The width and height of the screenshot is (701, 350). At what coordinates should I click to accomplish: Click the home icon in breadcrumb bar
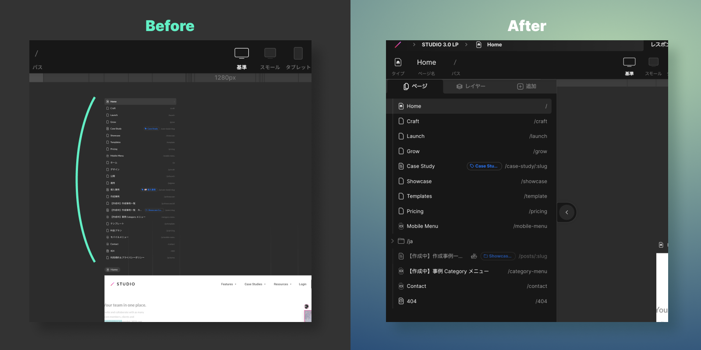[478, 45]
